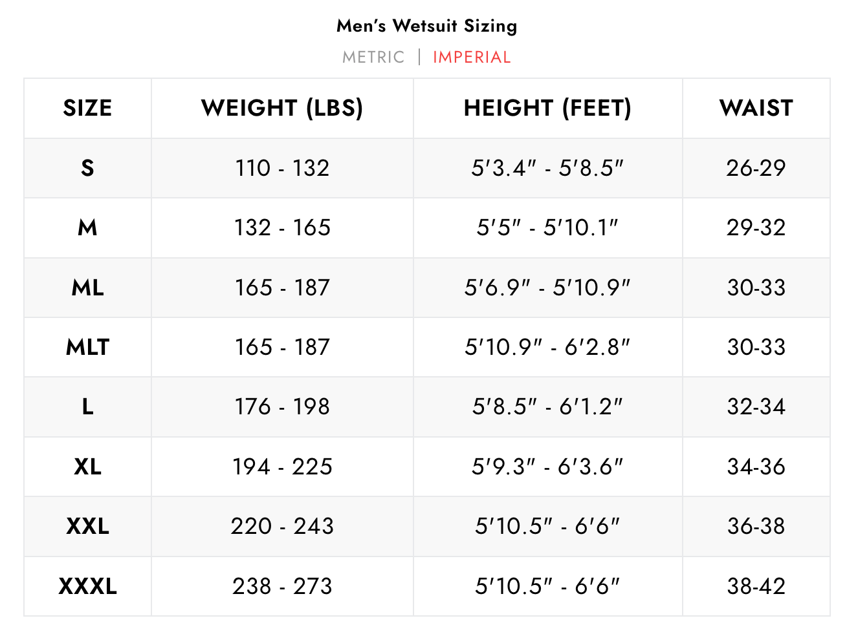858x636 pixels.
Task: Click the 5′10.9″ - 6′2.8″ height cell
Action: pyautogui.click(x=547, y=347)
